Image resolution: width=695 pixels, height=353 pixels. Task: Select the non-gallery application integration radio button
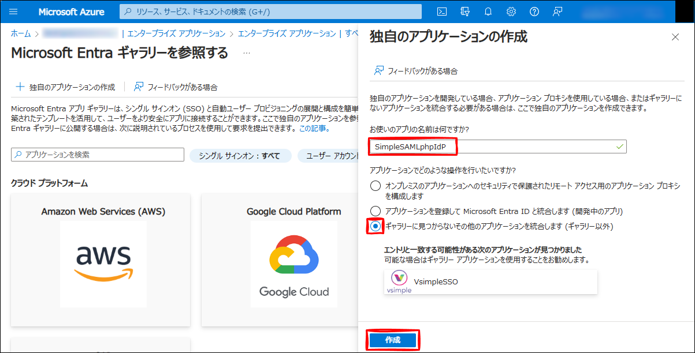(376, 226)
